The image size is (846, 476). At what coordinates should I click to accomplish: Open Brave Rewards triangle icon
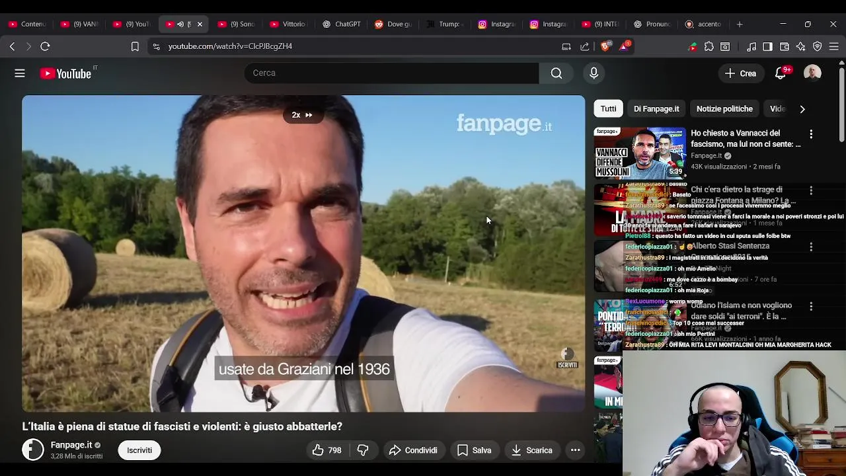(625, 46)
